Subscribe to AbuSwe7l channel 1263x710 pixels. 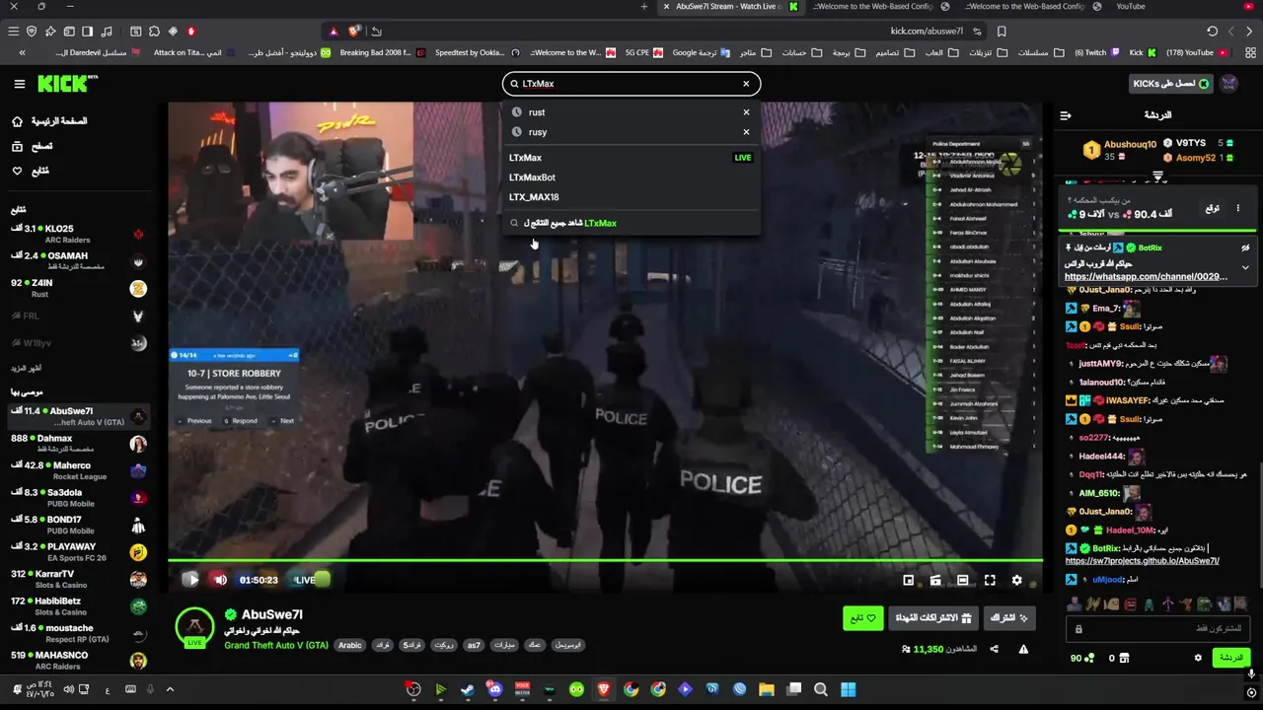[1009, 618]
